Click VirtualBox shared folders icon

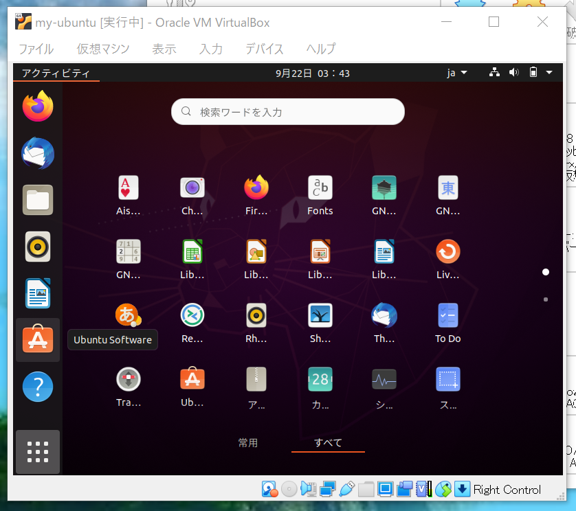pos(366,489)
